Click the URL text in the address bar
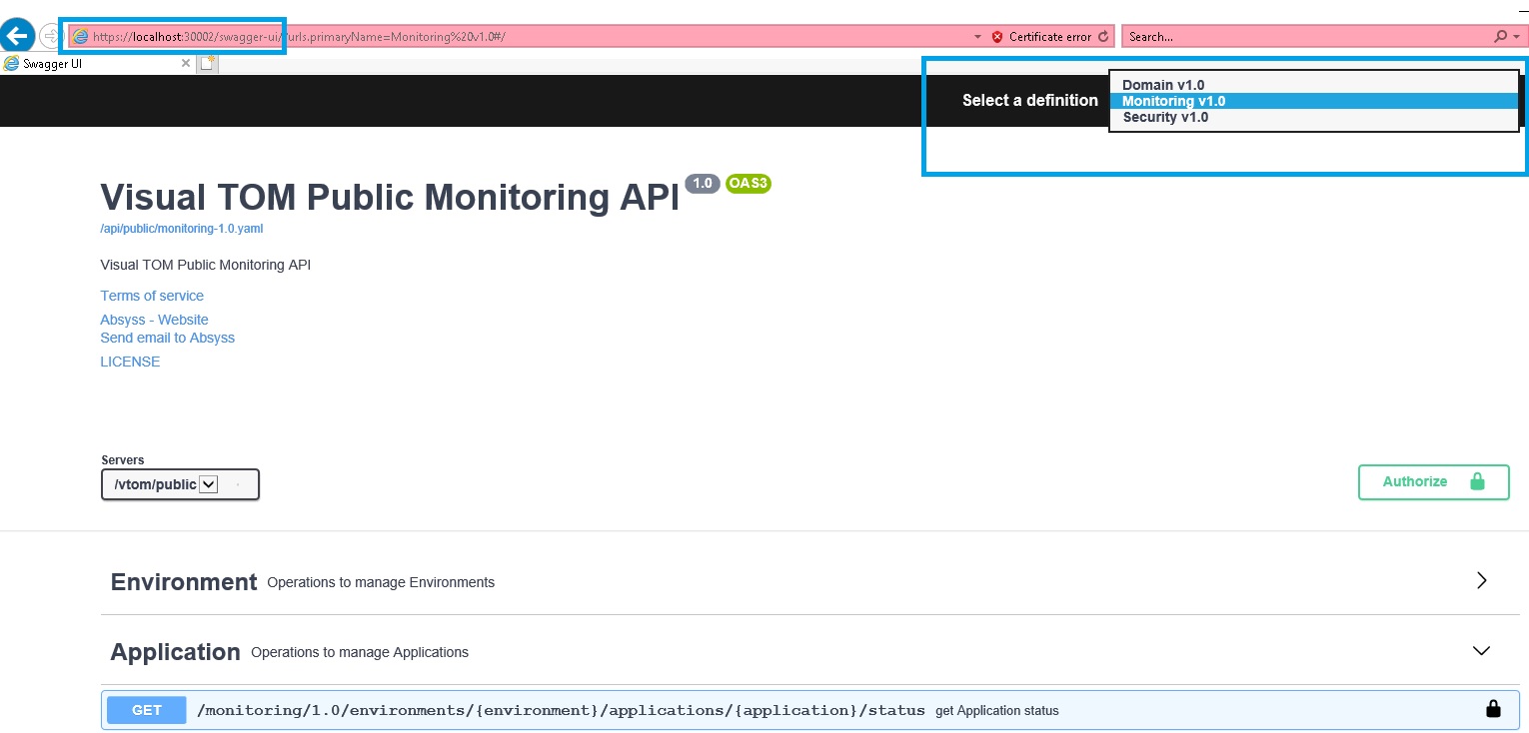The image size is (1529, 733). 299,37
